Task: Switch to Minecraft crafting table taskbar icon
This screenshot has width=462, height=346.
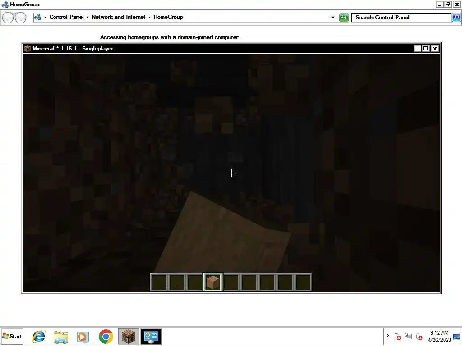Action: pyautogui.click(x=129, y=336)
